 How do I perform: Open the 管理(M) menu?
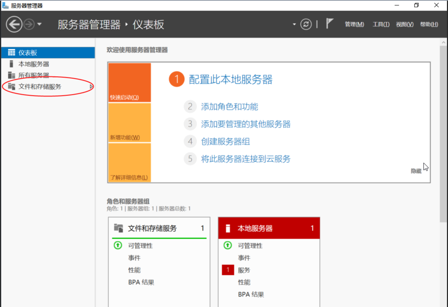pos(354,24)
